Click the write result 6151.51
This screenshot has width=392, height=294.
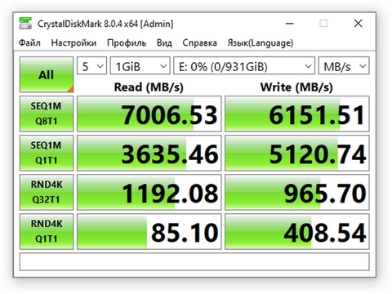click(297, 114)
